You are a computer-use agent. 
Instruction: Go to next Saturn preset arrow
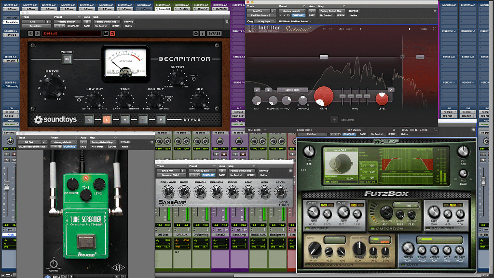[410, 29]
